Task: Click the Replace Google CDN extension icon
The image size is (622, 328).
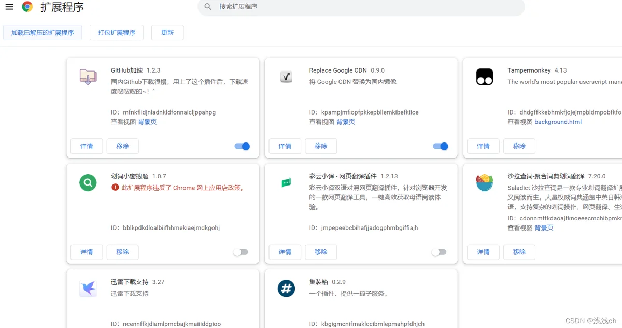Action: coord(286,77)
